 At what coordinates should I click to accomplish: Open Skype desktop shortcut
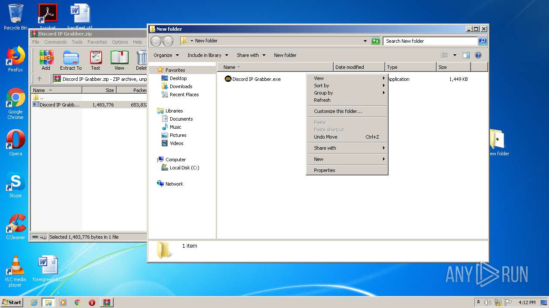[15, 185]
